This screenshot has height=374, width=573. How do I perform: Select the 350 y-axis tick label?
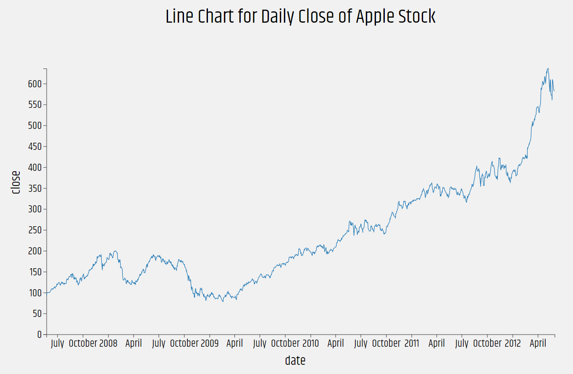tap(35, 188)
